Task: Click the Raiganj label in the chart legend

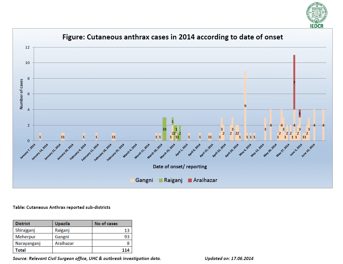Action: click(173, 180)
